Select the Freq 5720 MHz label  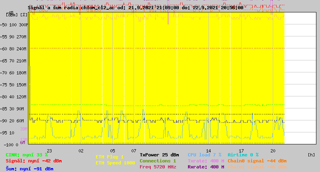tap(158, 167)
